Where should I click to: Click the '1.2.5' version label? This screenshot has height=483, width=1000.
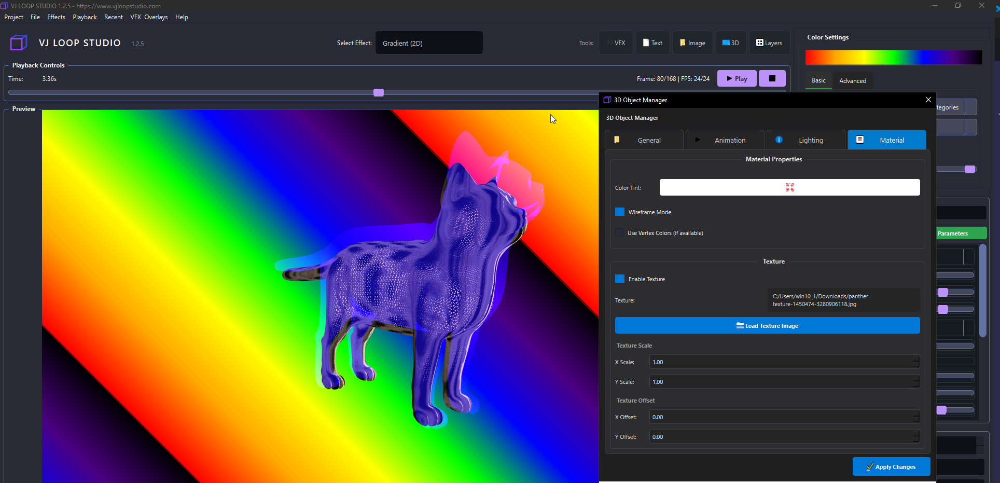[137, 44]
